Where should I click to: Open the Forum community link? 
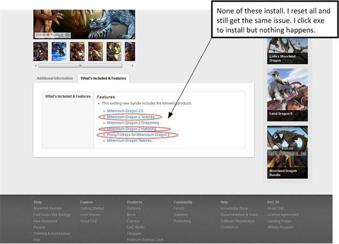[179, 208]
